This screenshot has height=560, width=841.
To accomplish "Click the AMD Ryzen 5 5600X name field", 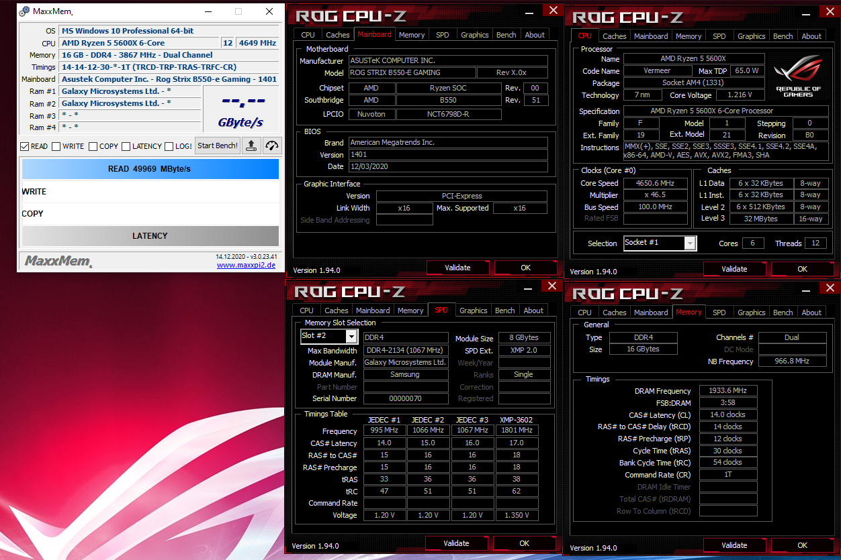I will pyautogui.click(x=694, y=59).
